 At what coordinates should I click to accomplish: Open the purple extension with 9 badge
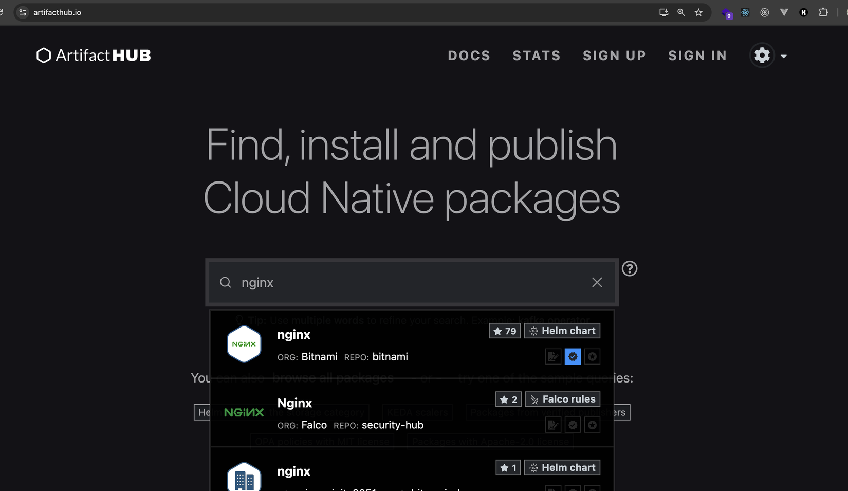pos(727,13)
